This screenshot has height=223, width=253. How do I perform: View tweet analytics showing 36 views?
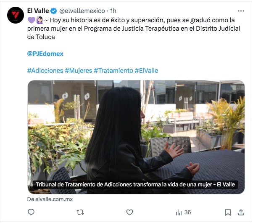click(x=183, y=212)
